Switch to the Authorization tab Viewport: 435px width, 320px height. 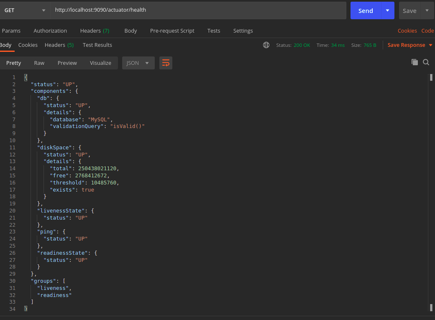50,31
